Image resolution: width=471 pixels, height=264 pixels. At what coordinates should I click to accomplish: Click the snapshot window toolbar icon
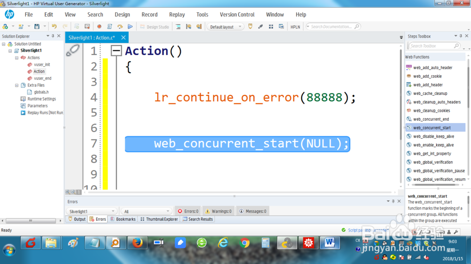coord(281,27)
